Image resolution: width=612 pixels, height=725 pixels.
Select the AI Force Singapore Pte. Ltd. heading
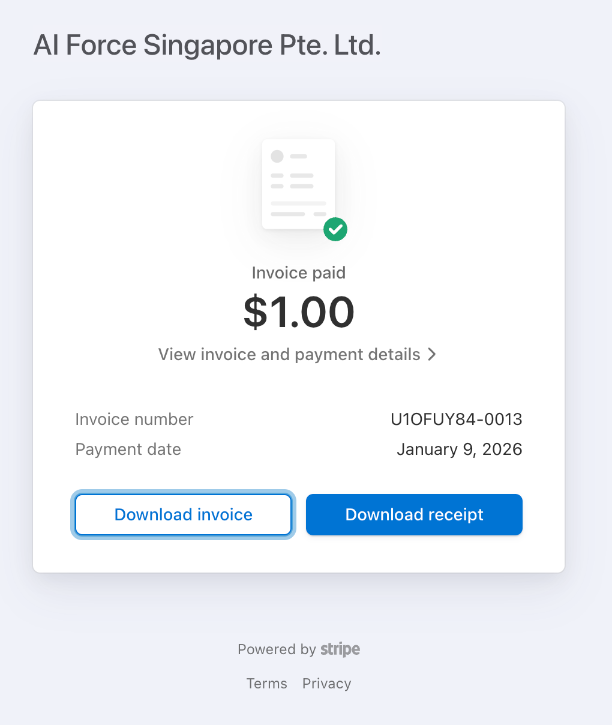pos(206,45)
